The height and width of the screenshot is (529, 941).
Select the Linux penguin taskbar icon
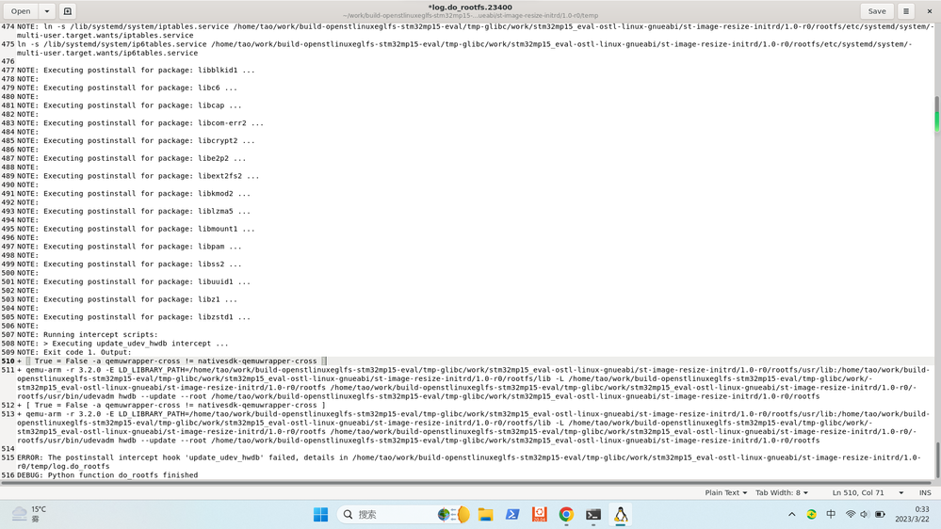click(x=621, y=514)
